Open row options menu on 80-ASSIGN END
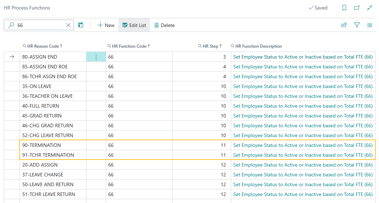379x203 pixels. click(x=96, y=56)
